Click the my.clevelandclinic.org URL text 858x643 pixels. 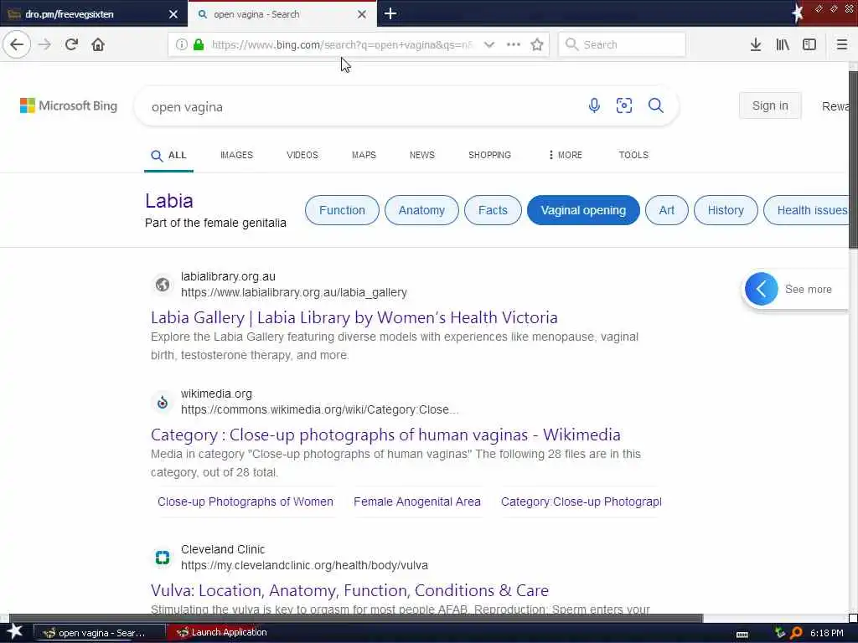point(304,565)
